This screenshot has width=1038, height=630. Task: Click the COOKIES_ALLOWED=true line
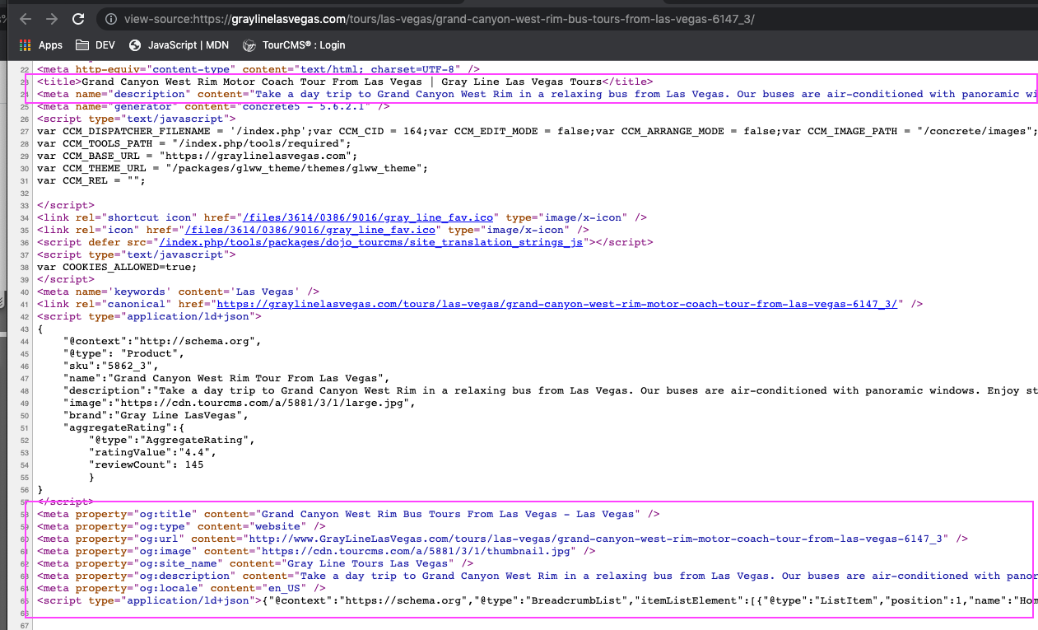[x=117, y=267]
